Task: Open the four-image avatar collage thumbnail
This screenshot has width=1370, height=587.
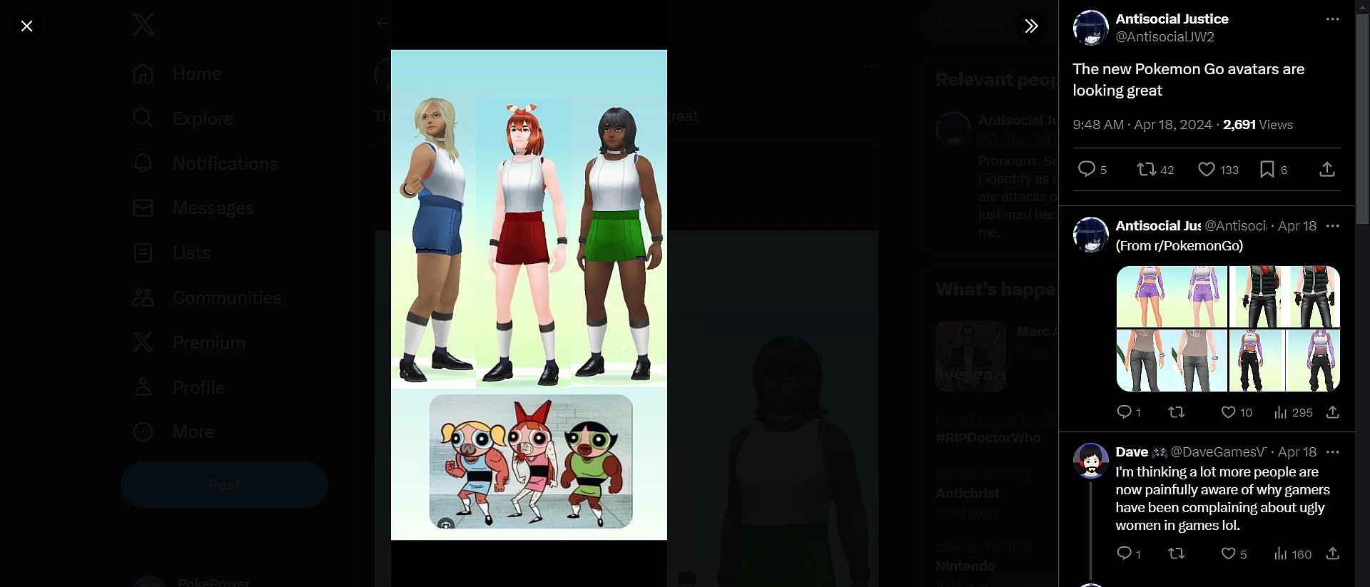Action: click(1227, 329)
